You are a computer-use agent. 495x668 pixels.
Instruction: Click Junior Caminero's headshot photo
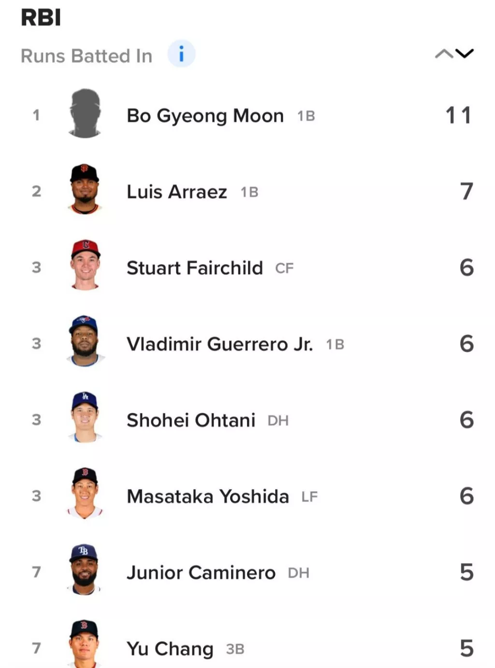(85, 570)
